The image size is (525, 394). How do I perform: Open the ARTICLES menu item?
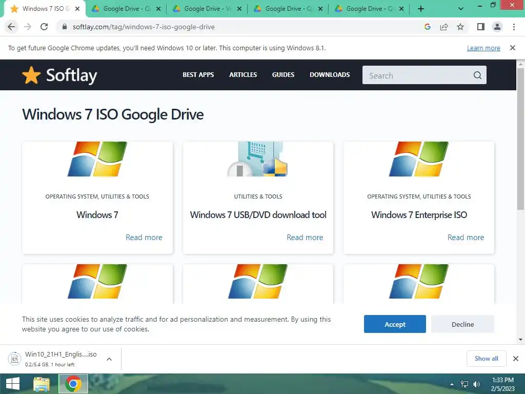[243, 75]
